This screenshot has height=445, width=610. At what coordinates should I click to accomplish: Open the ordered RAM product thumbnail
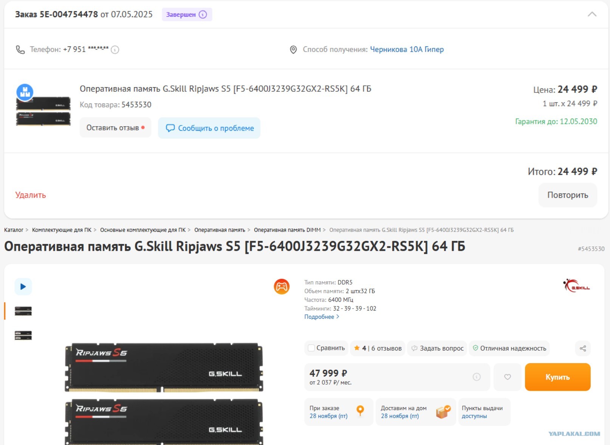pos(43,111)
